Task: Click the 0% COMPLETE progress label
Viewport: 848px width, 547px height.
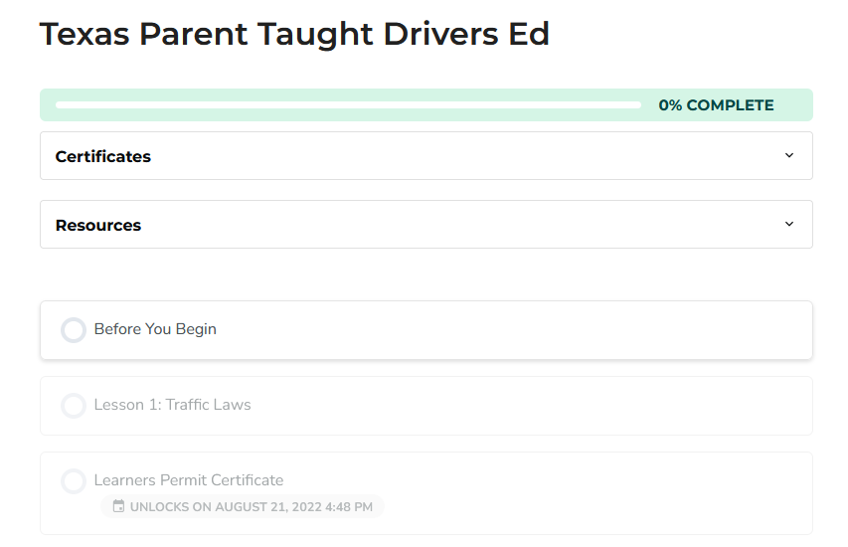Action: [716, 105]
